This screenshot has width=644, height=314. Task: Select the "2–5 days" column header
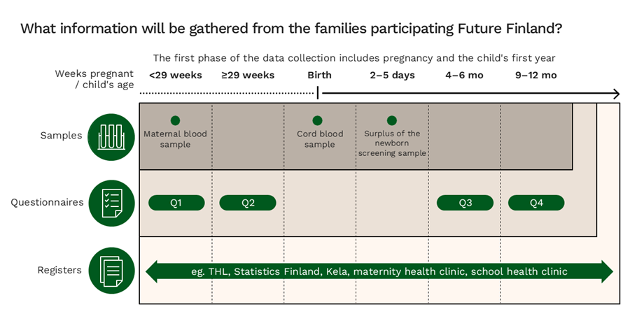tap(393, 76)
